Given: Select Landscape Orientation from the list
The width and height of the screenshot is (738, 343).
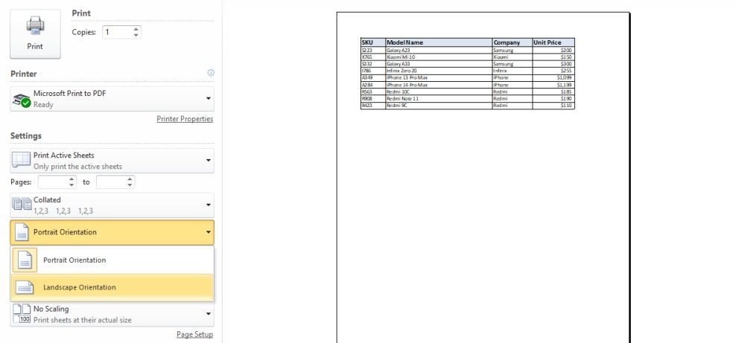Looking at the screenshot, I should point(112,287).
